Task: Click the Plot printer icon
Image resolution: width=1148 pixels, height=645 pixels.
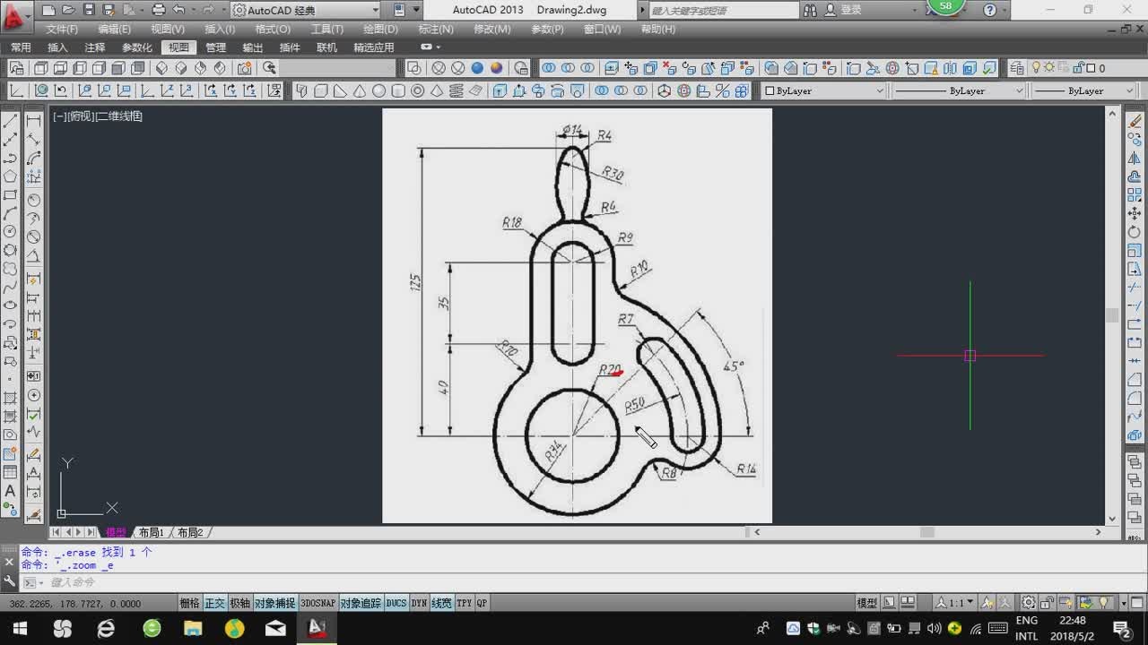Action: [159, 10]
